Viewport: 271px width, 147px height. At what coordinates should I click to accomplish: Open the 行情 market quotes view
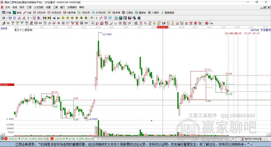pyautogui.click(x=6, y=13)
